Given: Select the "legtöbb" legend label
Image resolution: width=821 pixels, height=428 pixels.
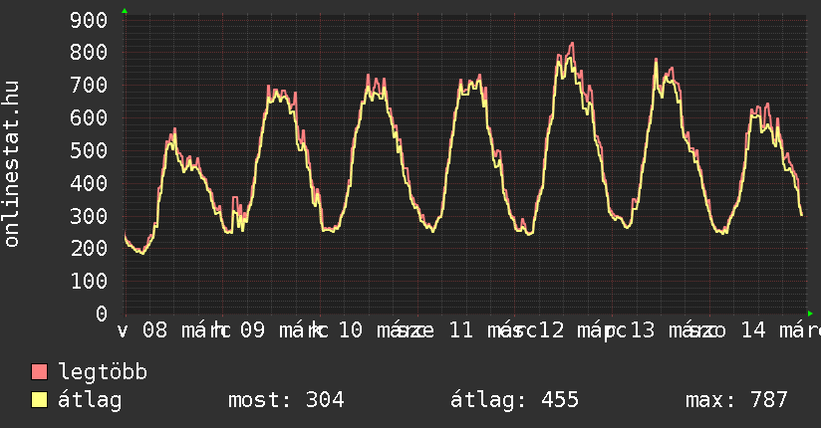Looking at the screenshot, I should click(103, 373).
